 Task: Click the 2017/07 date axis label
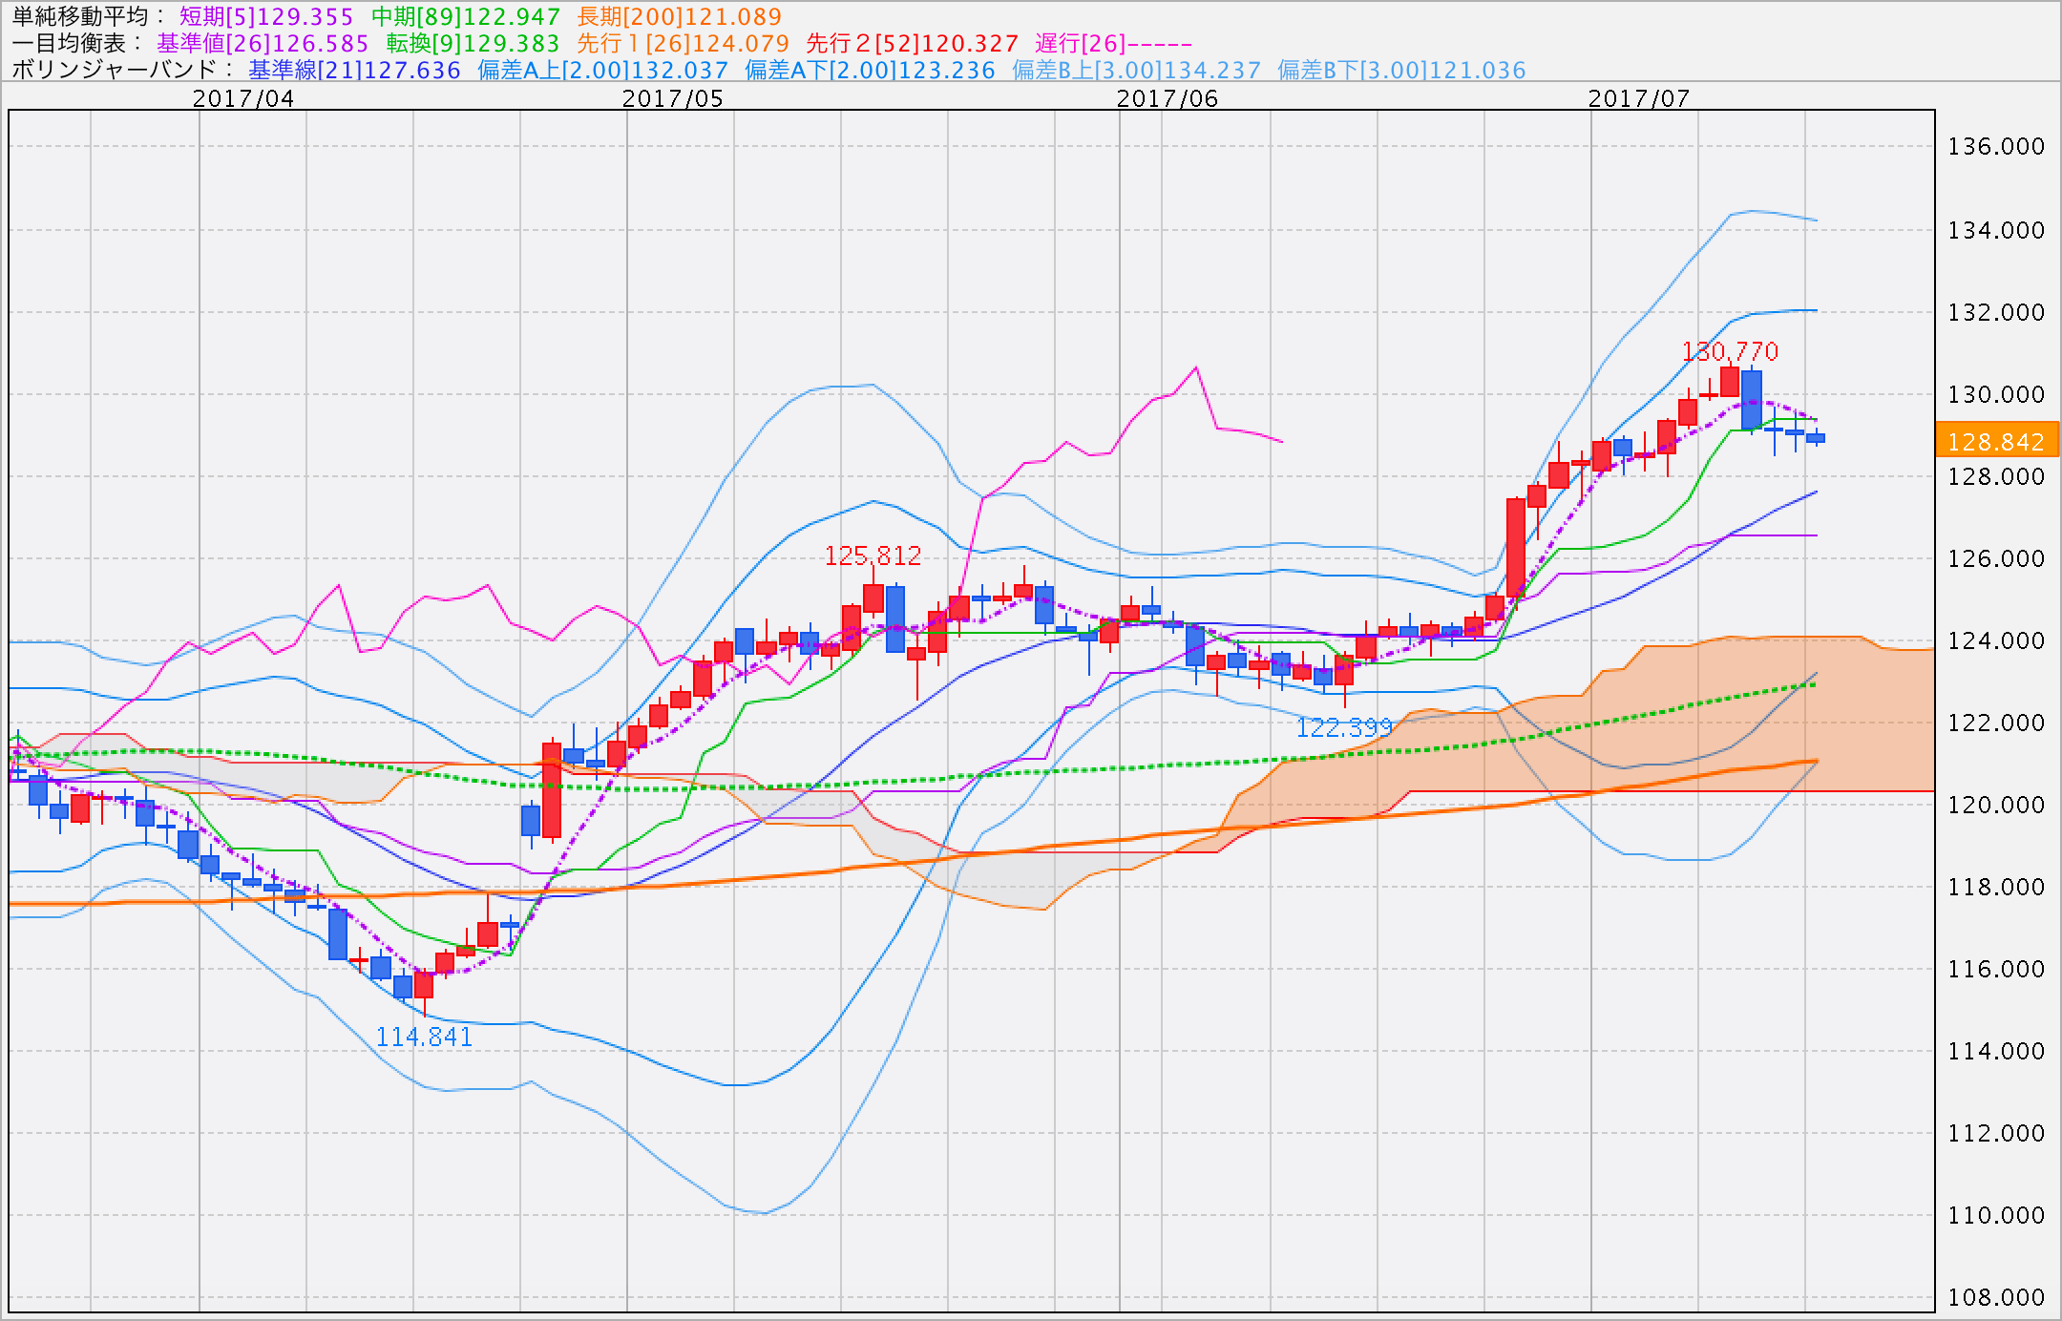click(x=1639, y=97)
